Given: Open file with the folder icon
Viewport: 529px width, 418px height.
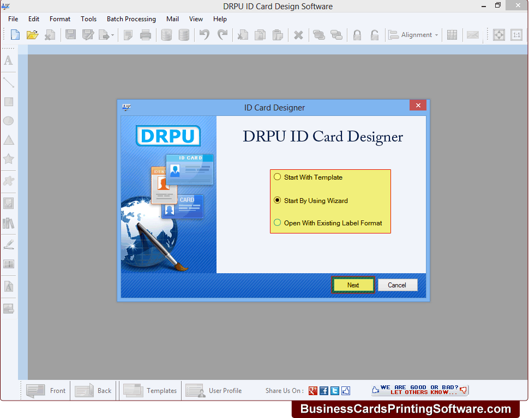Looking at the screenshot, I should [x=32, y=35].
